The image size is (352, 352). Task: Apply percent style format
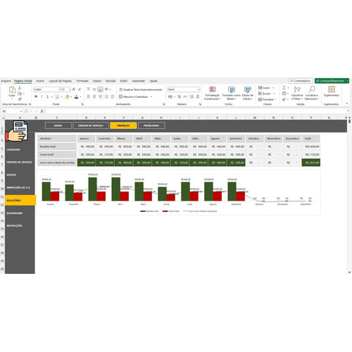[x=180, y=96]
